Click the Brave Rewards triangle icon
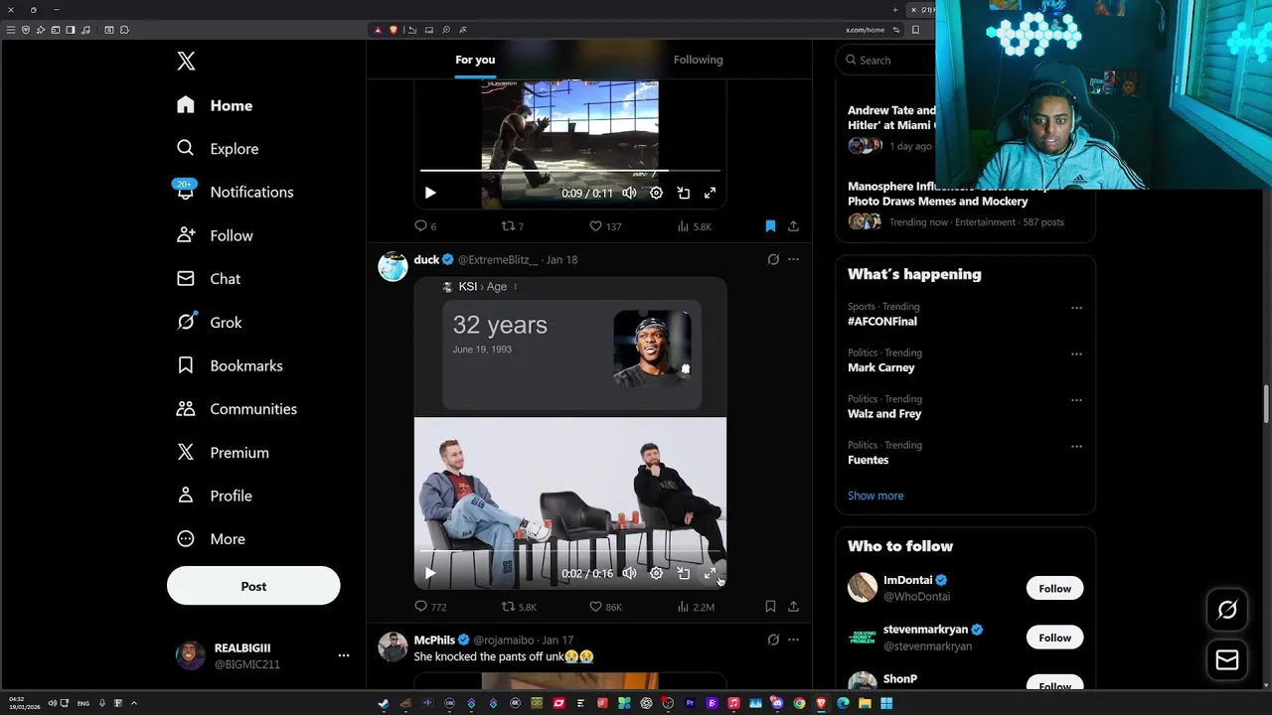 tap(378, 30)
